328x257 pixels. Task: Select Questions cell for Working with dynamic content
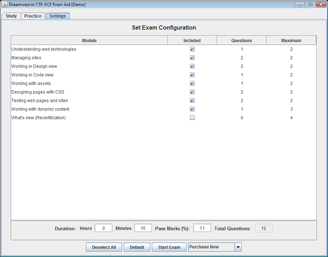pos(242,109)
